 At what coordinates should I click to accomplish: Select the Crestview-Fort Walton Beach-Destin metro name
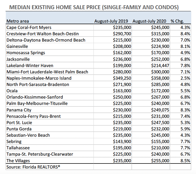(x=43, y=34)
